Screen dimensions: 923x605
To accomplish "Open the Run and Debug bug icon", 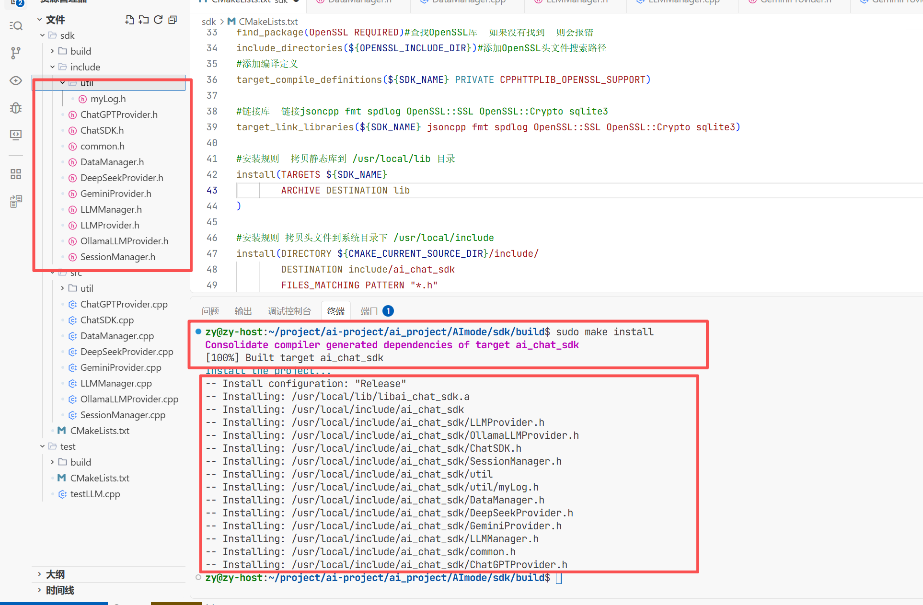I will click(x=16, y=108).
